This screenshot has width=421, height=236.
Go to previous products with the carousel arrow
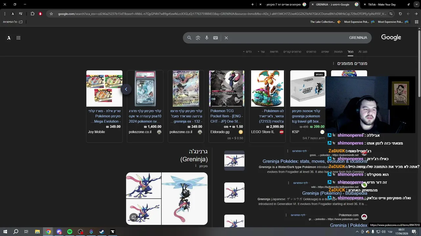126,89
